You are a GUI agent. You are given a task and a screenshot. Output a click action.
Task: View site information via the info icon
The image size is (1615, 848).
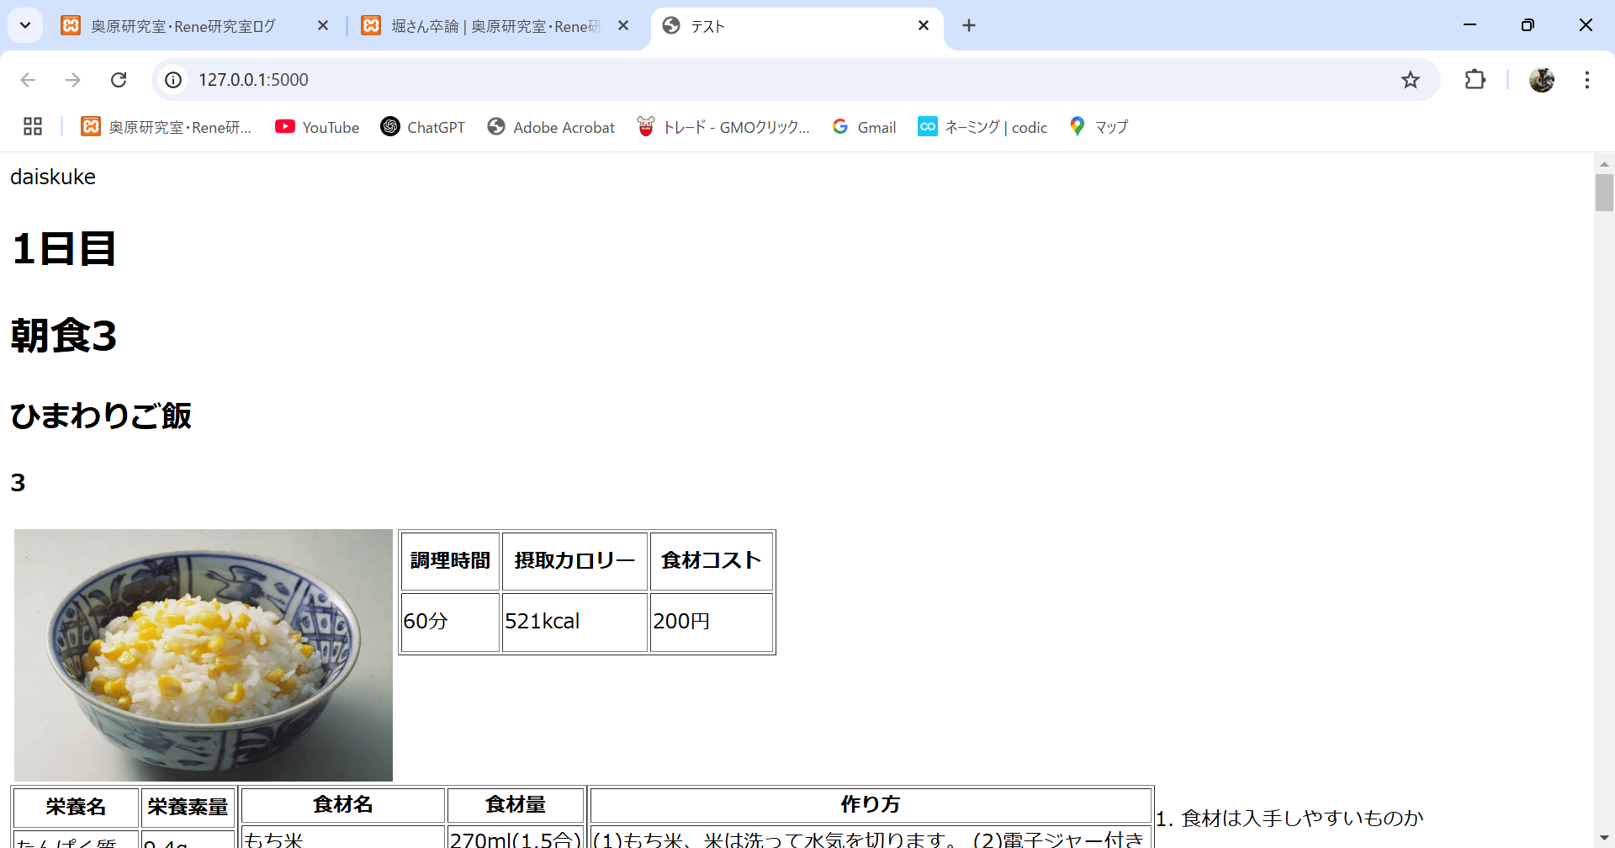[x=173, y=79]
